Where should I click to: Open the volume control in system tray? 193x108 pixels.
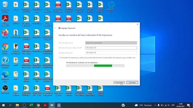169,105
